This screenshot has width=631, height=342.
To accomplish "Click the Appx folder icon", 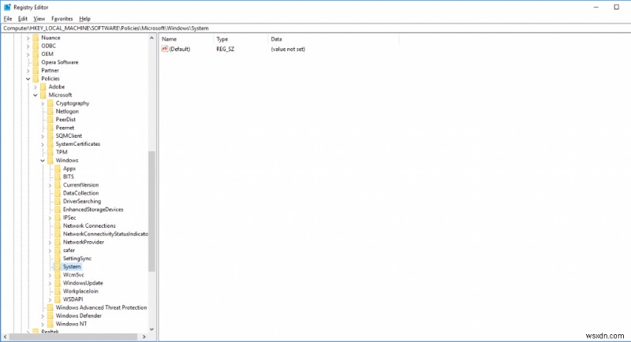I will (58, 169).
